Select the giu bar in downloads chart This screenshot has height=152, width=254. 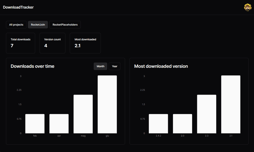[107, 104]
